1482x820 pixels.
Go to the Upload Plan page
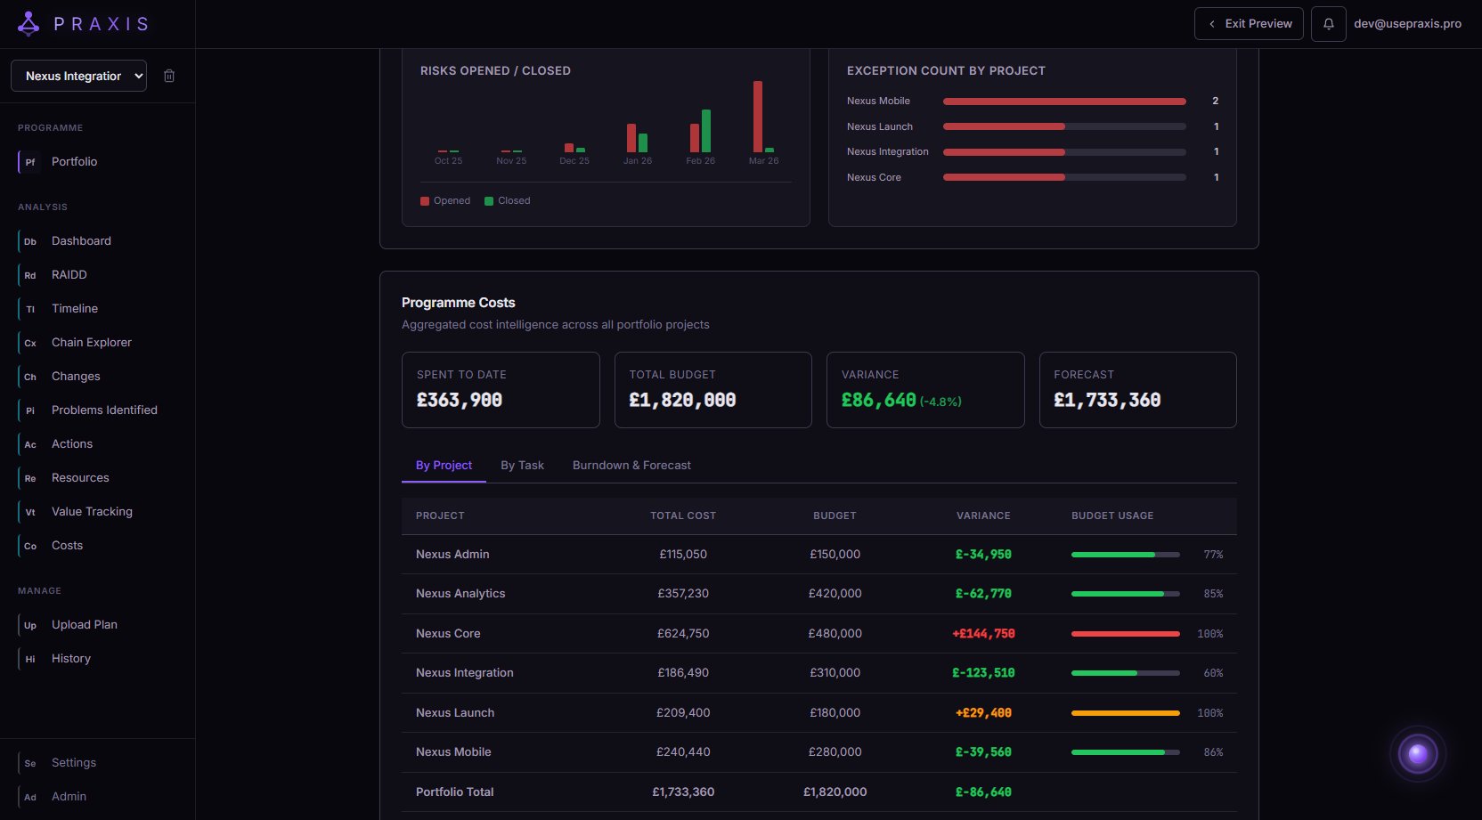click(84, 624)
